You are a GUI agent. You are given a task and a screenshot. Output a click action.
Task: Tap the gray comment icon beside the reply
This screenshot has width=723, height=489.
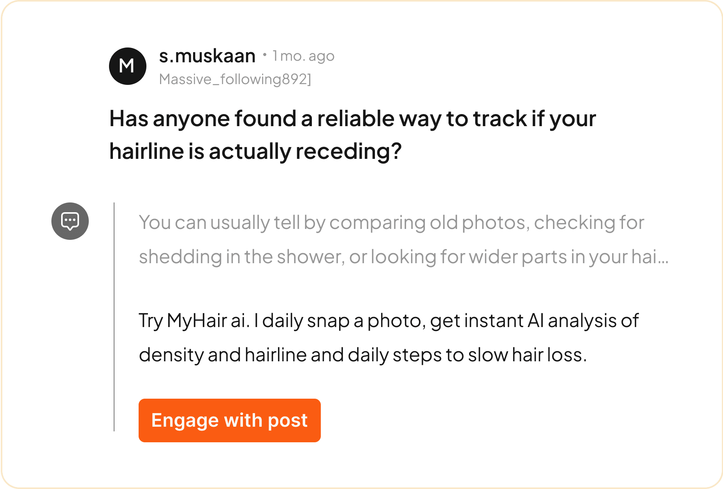(70, 221)
